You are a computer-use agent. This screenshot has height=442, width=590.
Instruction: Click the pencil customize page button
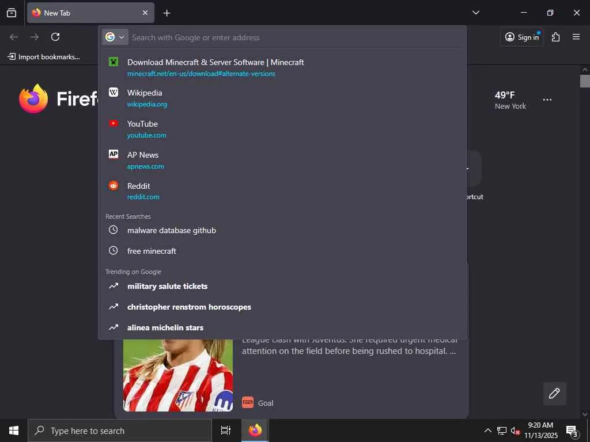(x=554, y=394)
